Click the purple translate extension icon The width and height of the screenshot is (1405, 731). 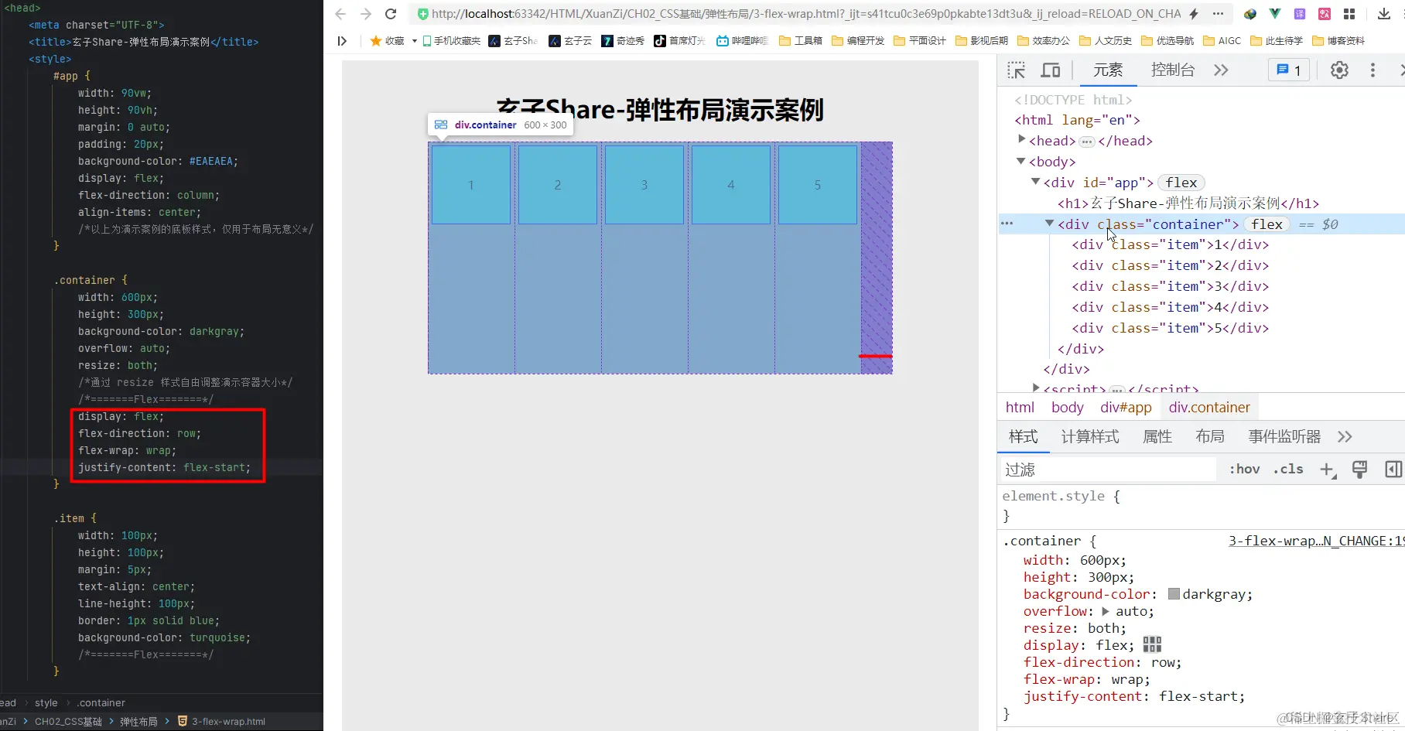click(1300, 14)
